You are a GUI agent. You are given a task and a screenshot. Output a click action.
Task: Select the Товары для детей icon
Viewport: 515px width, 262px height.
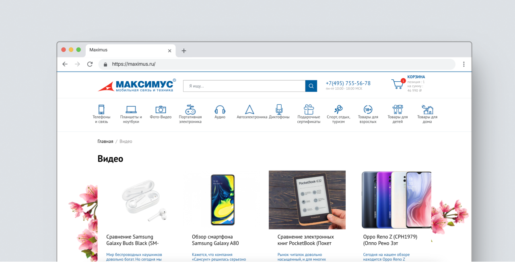398,109
